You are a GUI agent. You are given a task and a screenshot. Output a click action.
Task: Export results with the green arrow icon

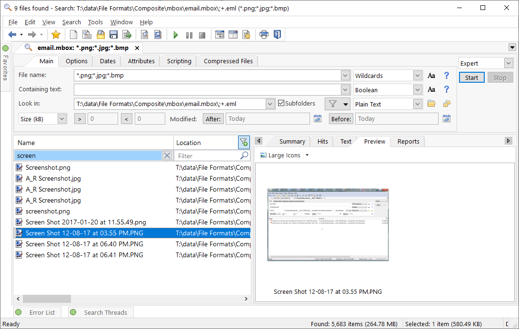point(127,34)
